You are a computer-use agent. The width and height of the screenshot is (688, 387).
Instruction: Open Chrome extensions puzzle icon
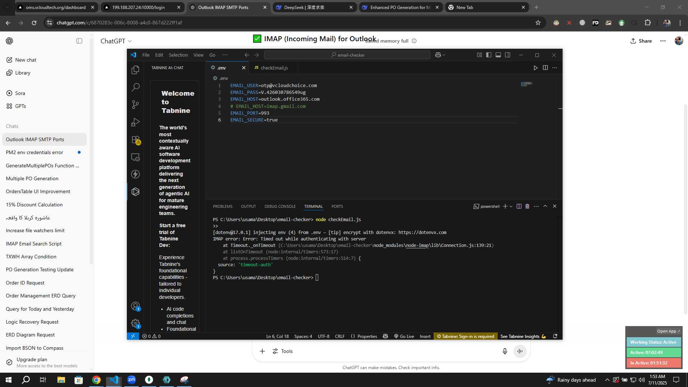648,23
